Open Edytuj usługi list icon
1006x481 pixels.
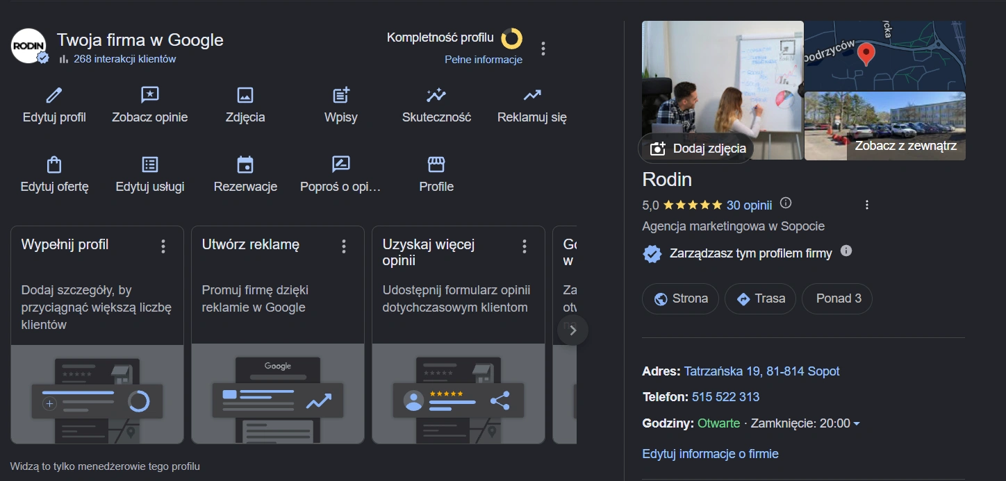point(150,164)
